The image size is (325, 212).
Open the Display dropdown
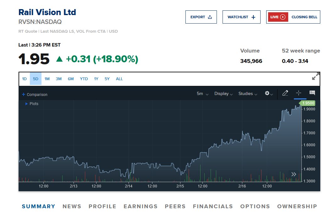pyautogui.click(x=223, y=93)
